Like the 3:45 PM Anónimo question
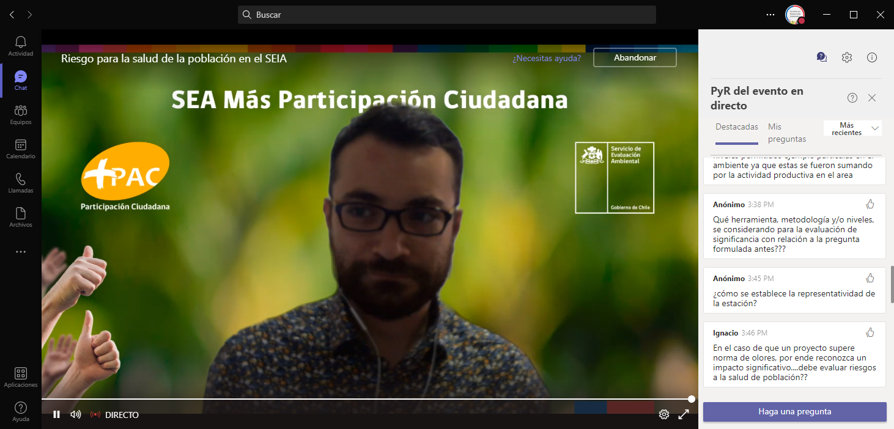Screen dimensions: 894x429 [870, 278]
